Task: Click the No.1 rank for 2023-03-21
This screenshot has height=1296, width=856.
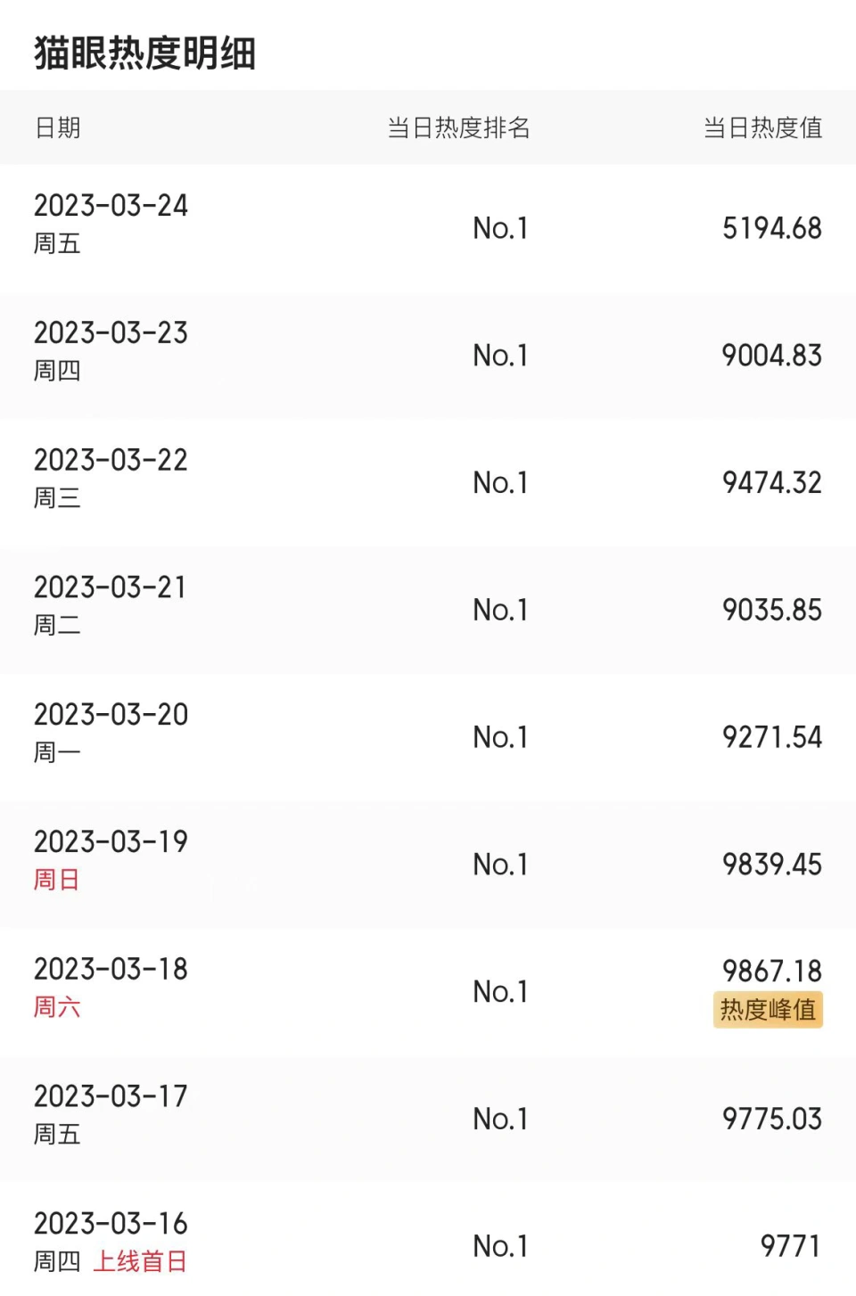Action: tap(500, 611)
